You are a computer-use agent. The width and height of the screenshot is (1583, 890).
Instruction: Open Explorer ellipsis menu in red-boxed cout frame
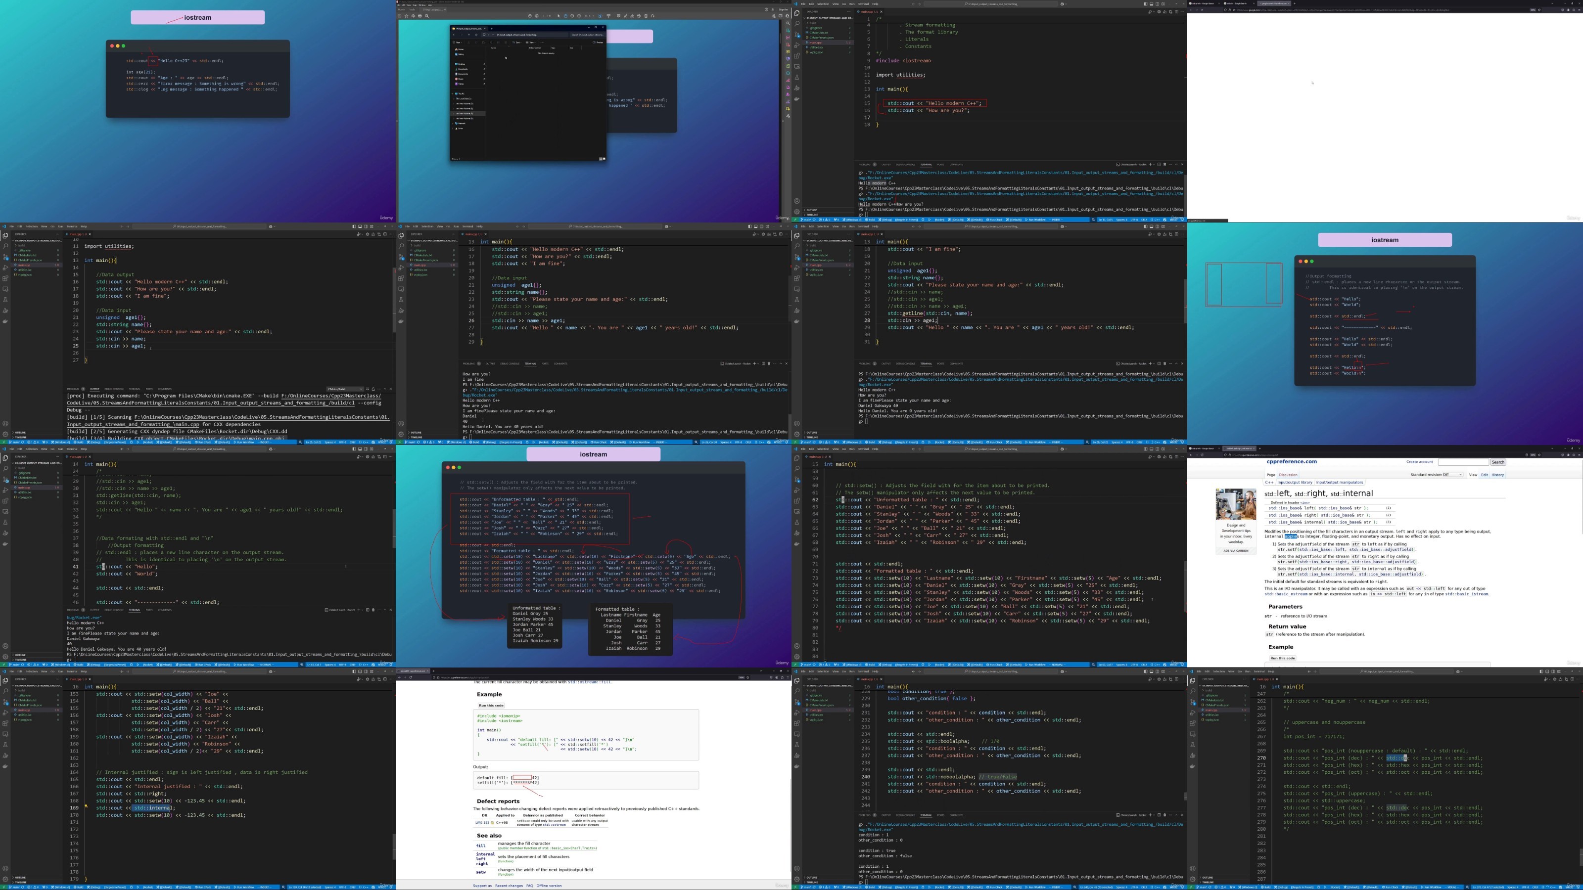[x=849, y=12]
